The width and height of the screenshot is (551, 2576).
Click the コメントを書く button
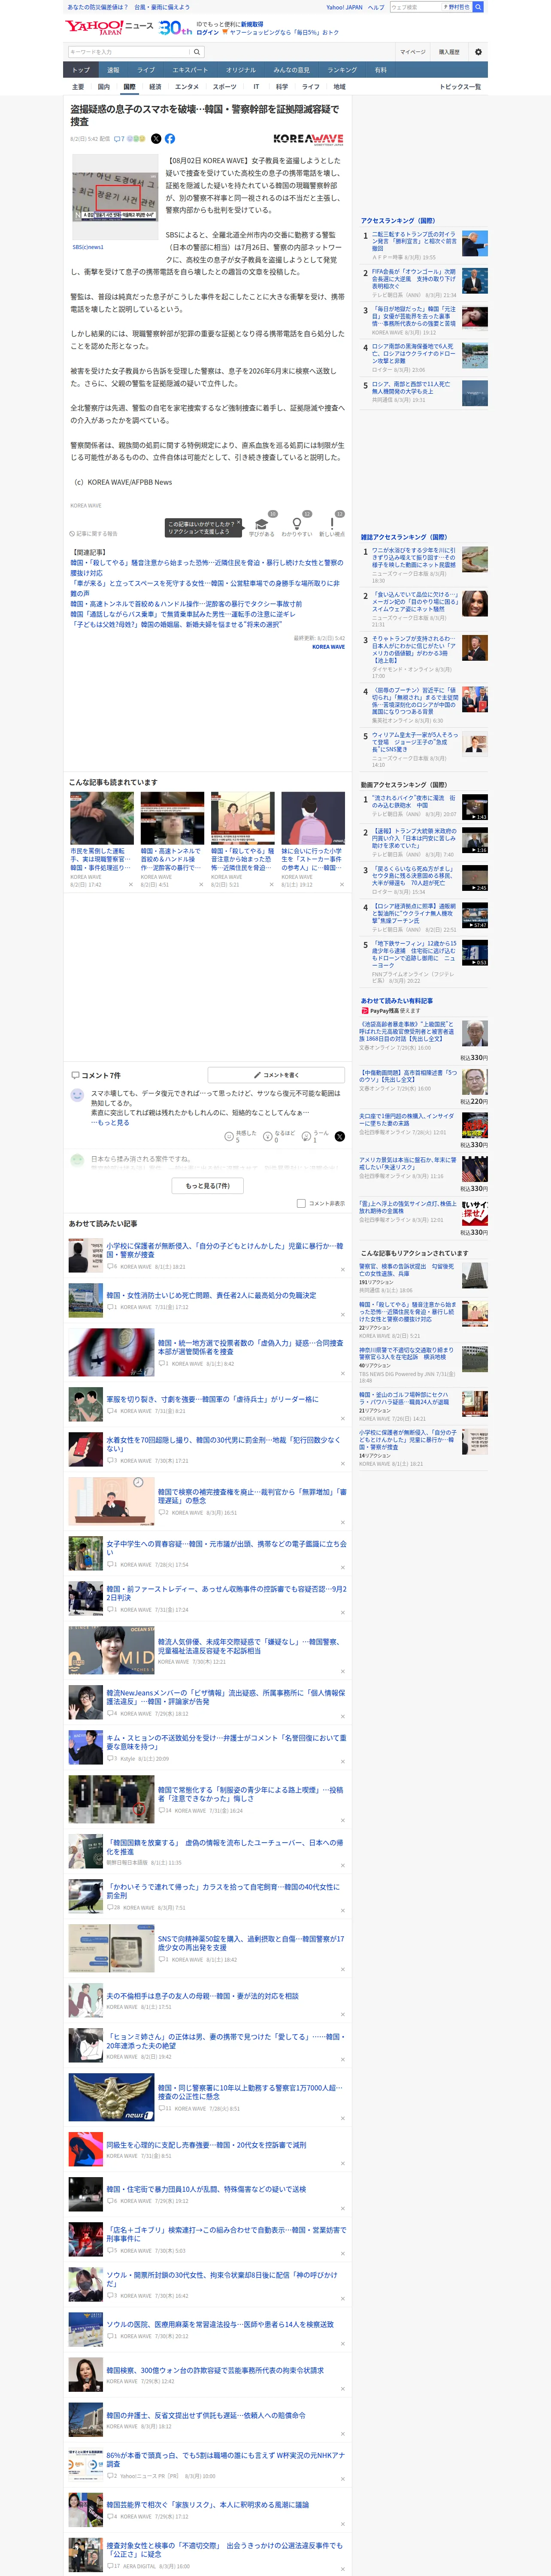click(x=276, y=1075)
